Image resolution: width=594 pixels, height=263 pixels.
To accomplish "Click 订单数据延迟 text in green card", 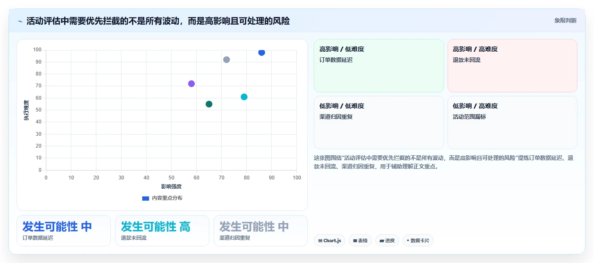I will tap(336, 60).
